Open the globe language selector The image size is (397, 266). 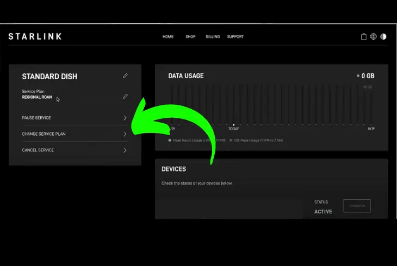(374, 37)
